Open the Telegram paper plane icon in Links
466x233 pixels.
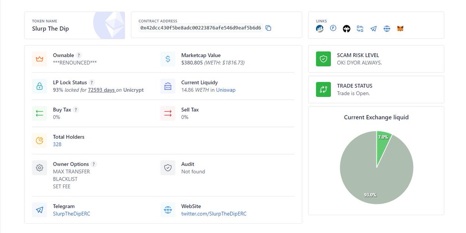pos(374,28)
